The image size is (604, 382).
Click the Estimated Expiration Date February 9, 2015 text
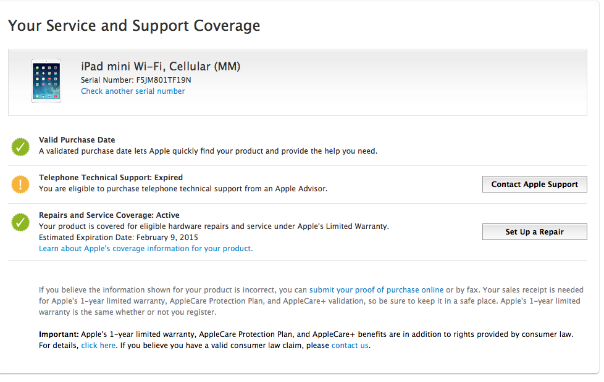point(118,238)
